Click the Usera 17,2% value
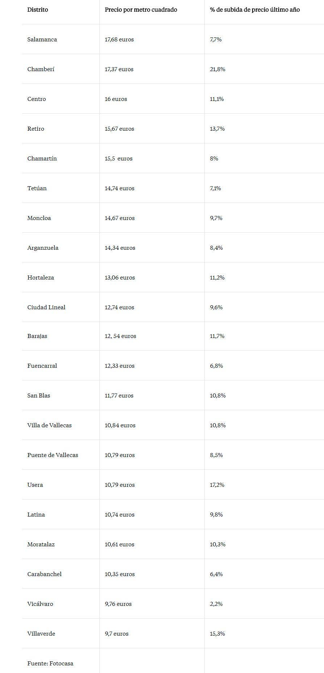 [x=217, y=485]
